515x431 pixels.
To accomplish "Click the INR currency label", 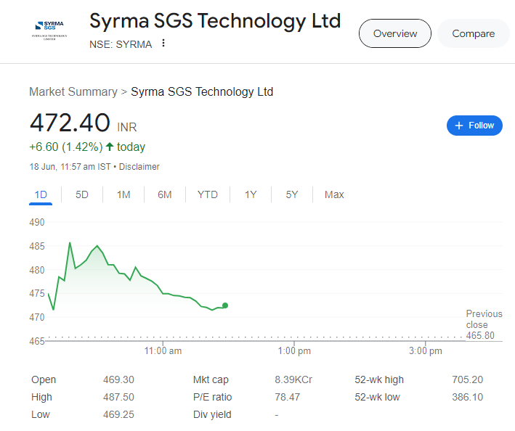I will pos(127,127).
